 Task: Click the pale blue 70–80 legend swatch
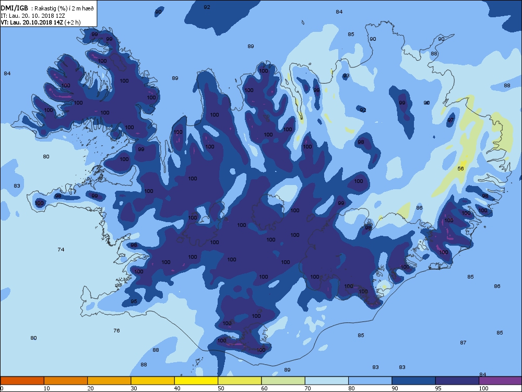click(327, 381)
